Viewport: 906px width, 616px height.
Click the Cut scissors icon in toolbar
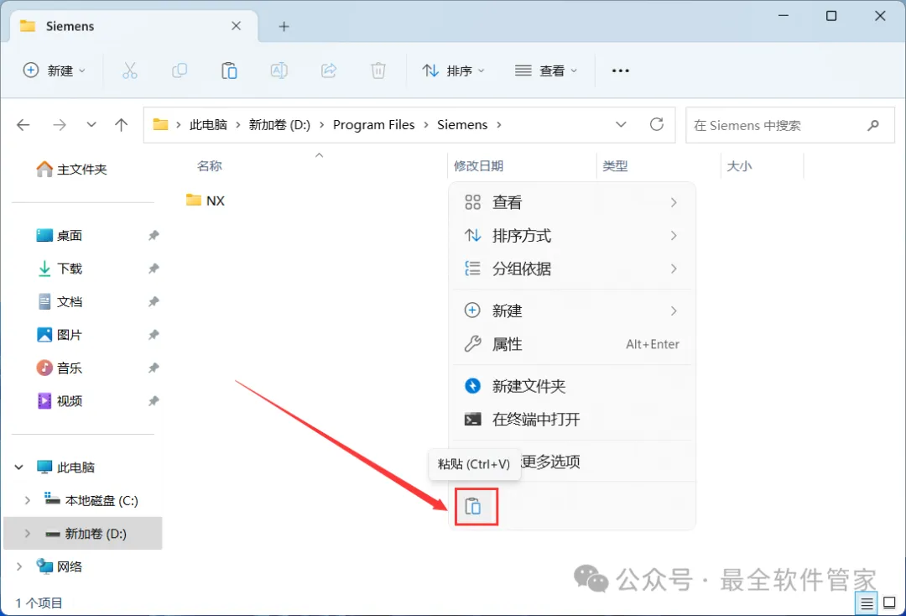click(130, 70)
